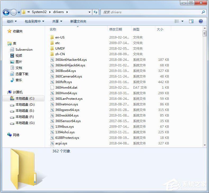Open the 图片 library

tap(19, 62)
